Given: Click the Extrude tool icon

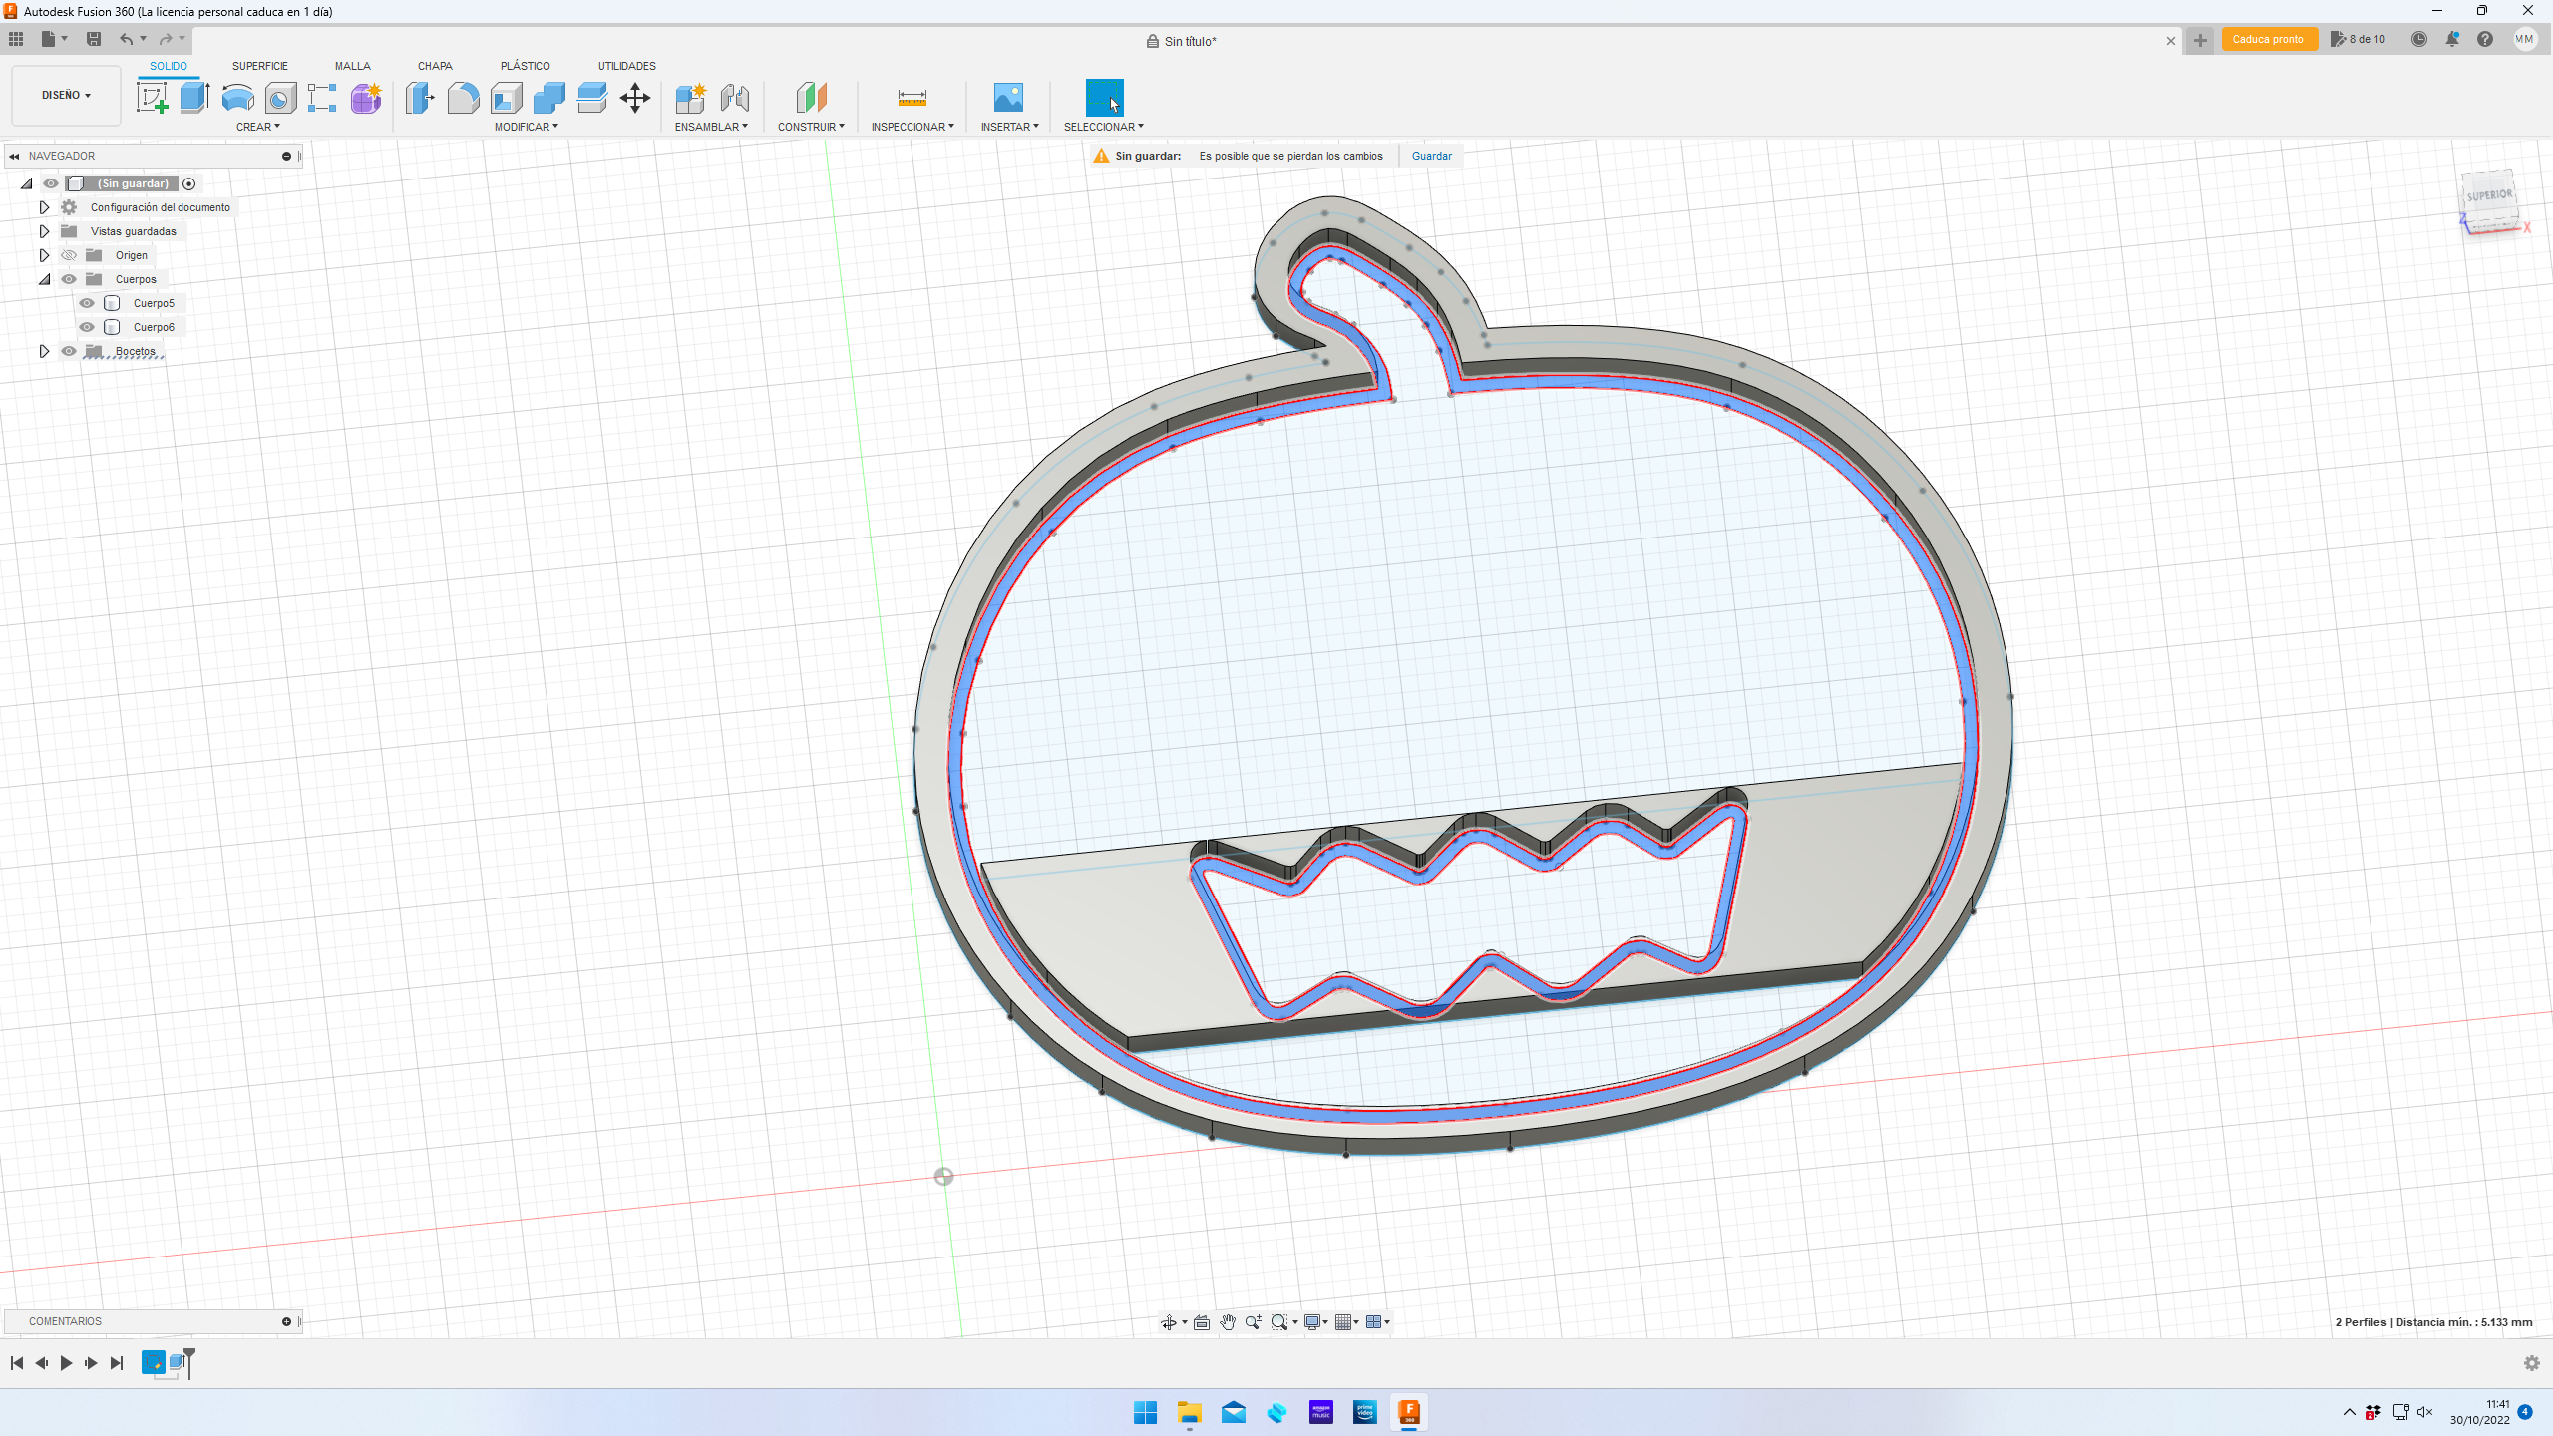Looking at the screenshot, I should tap(194, 98).
